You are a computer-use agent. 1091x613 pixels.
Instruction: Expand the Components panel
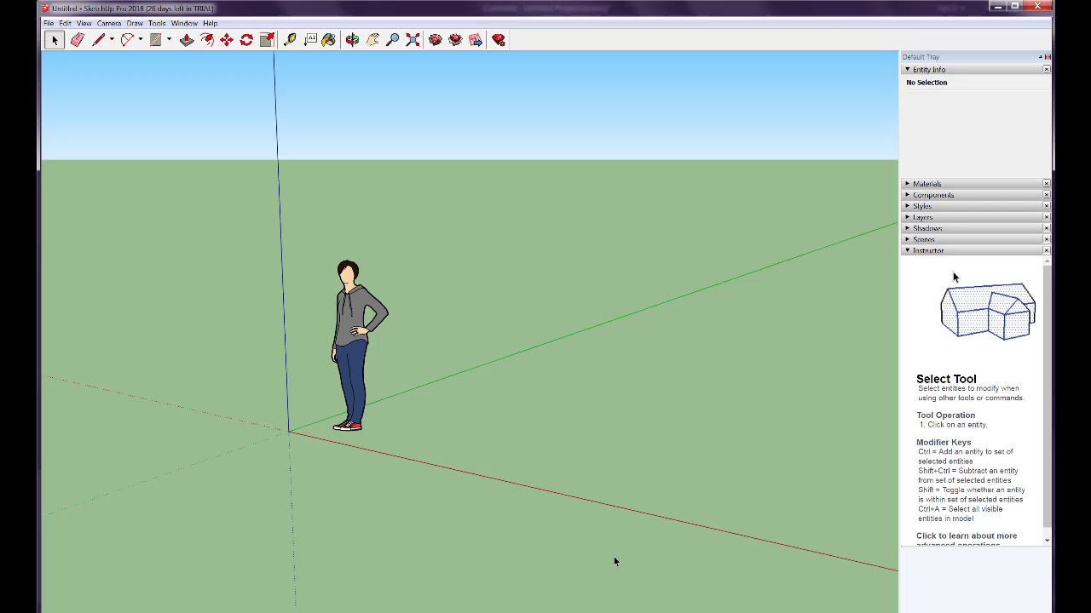pyautogui.click(x=907, y=195)
